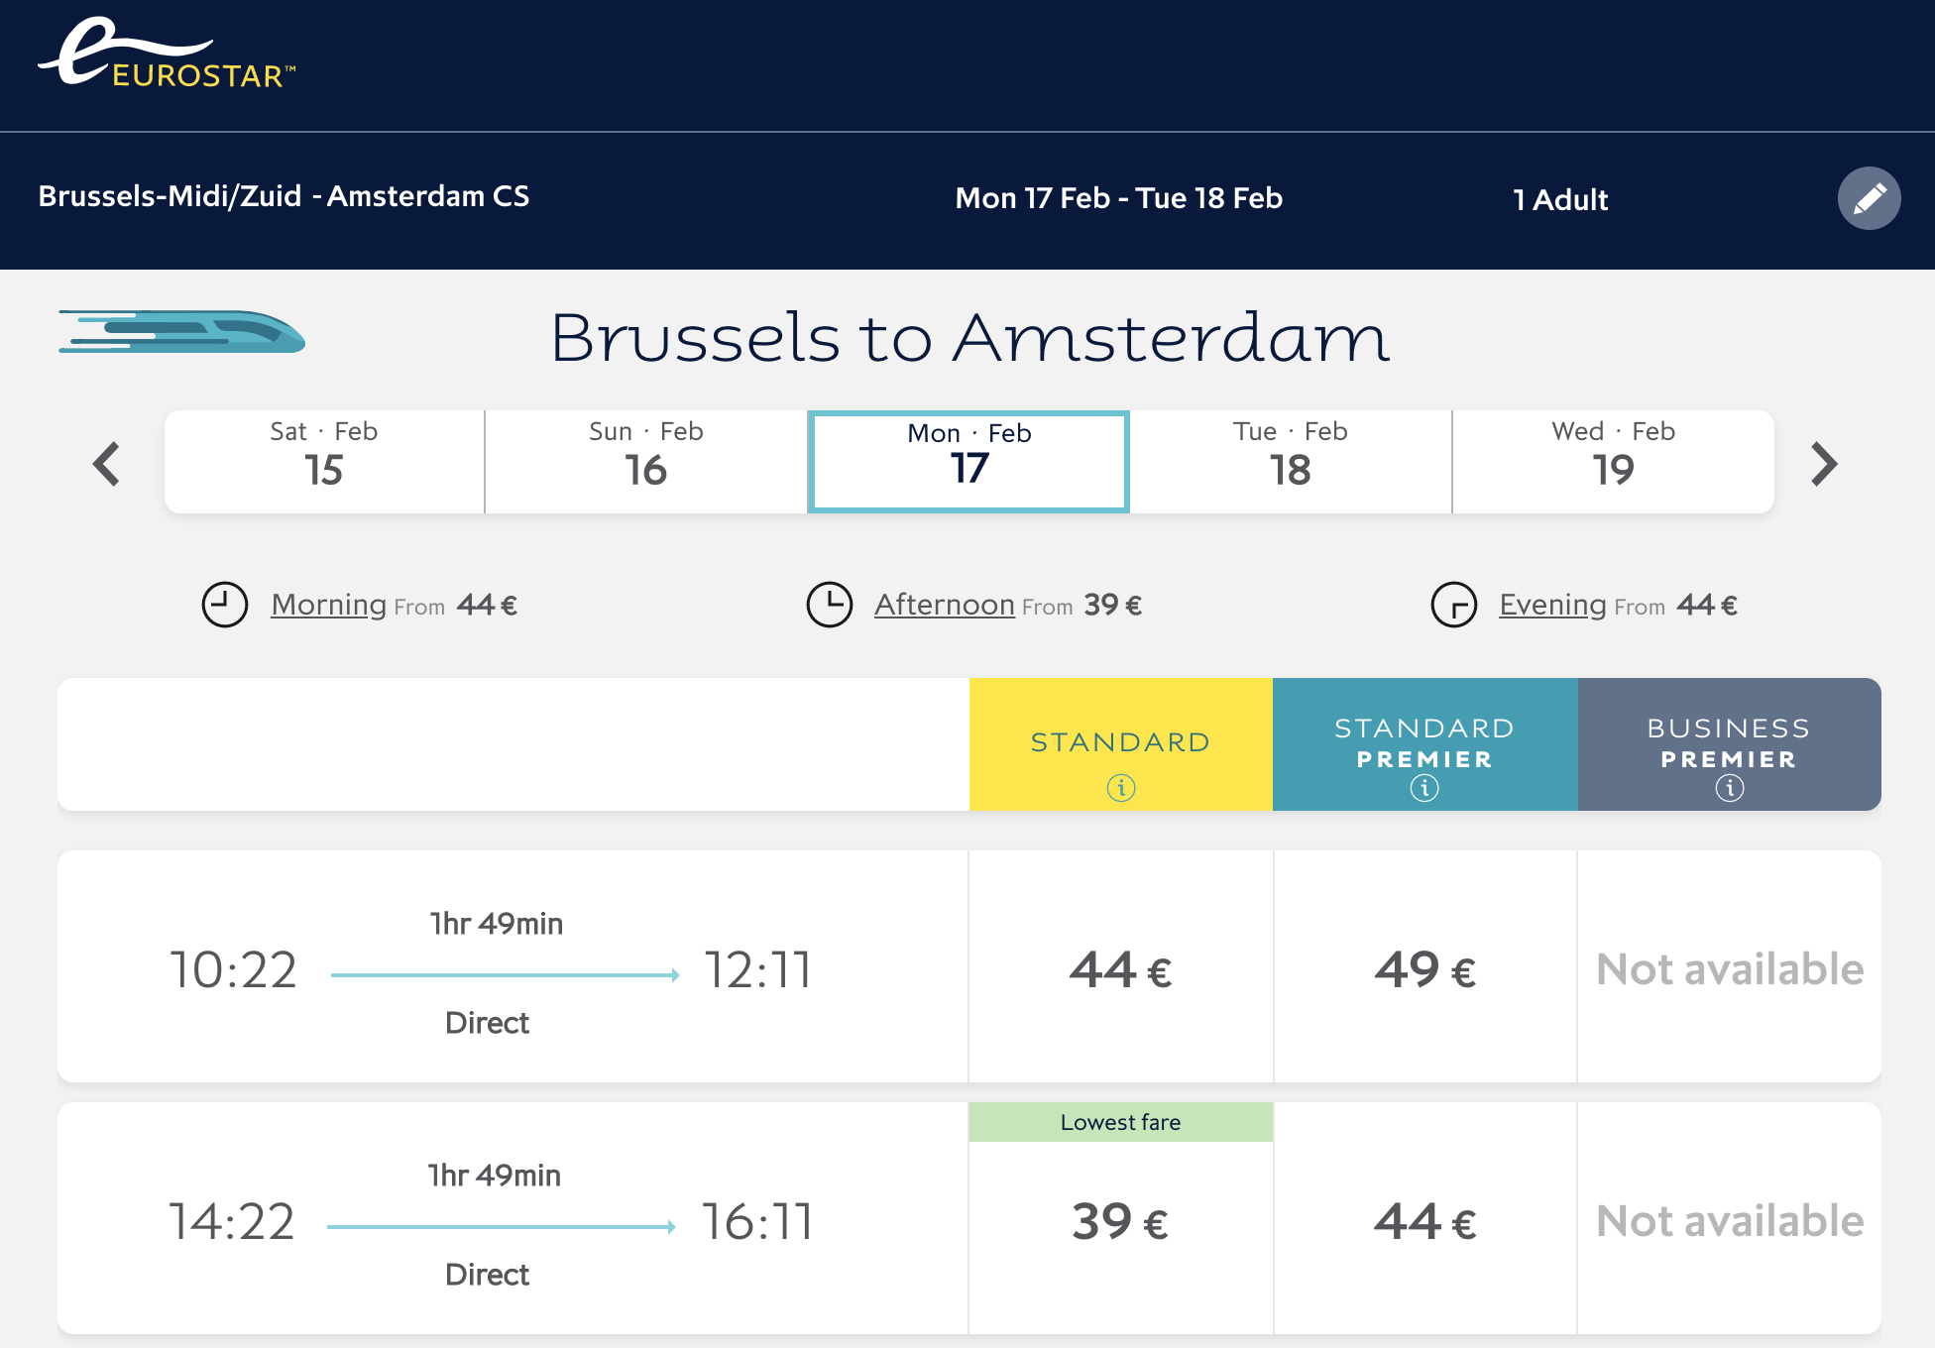Click the pencil edit search icon
The width and height of the screenshot is (1935, 1348).
(x=1869, y=198)
